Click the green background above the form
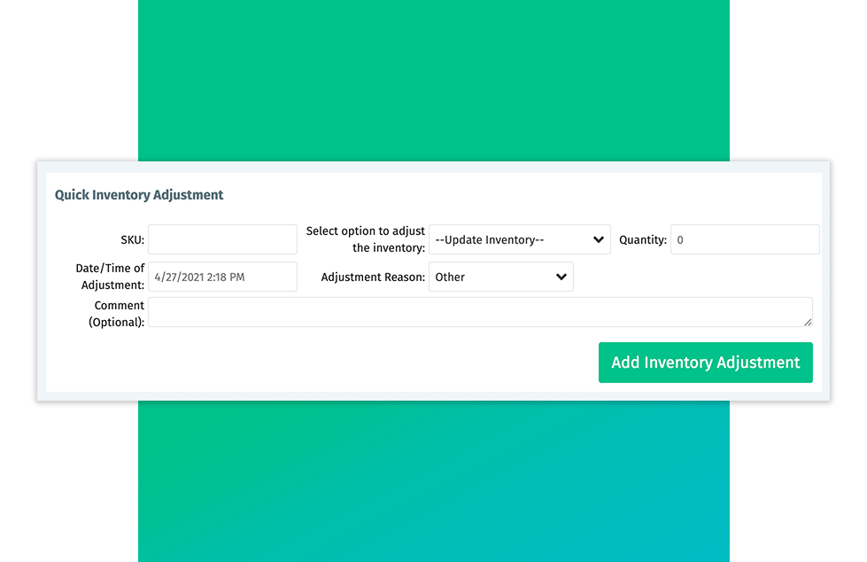This screenshot has height=562, width=867. 433,80
